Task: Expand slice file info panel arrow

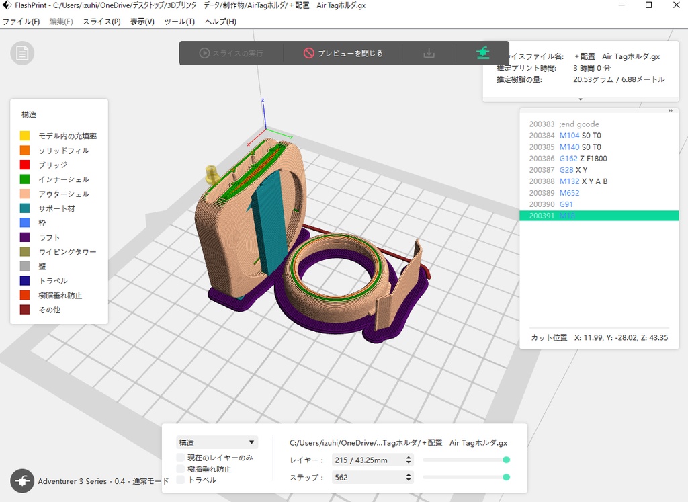Action: pos(580,99)
